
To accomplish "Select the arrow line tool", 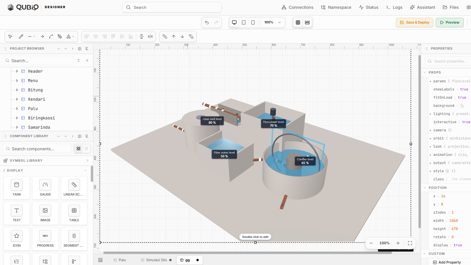I will pyautogui.click(x=42, y=36).
